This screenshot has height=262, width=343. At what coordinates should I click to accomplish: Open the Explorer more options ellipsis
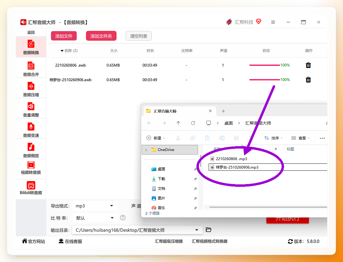point(322,138)
